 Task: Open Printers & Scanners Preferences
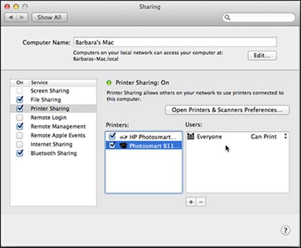(x=227, y=110)
